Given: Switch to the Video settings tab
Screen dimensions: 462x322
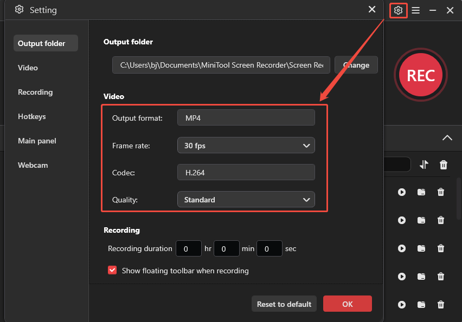Looking at the screenshot, I should point(28,68).
